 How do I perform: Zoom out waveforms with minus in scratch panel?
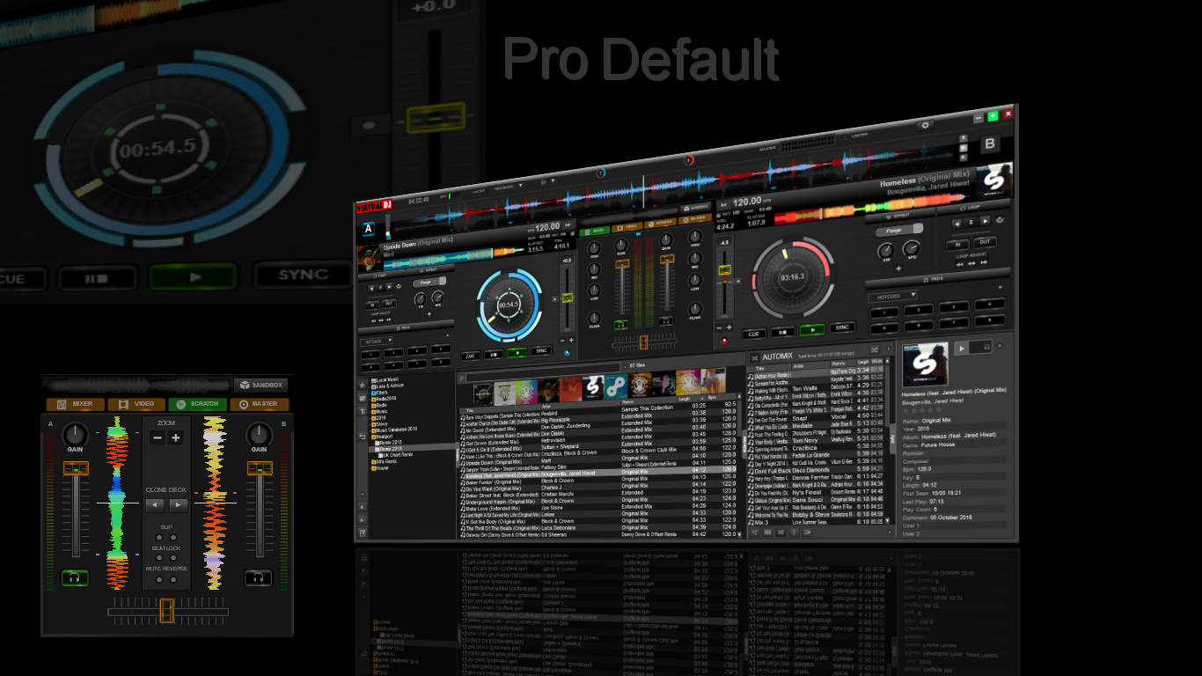tap(158, 437)
